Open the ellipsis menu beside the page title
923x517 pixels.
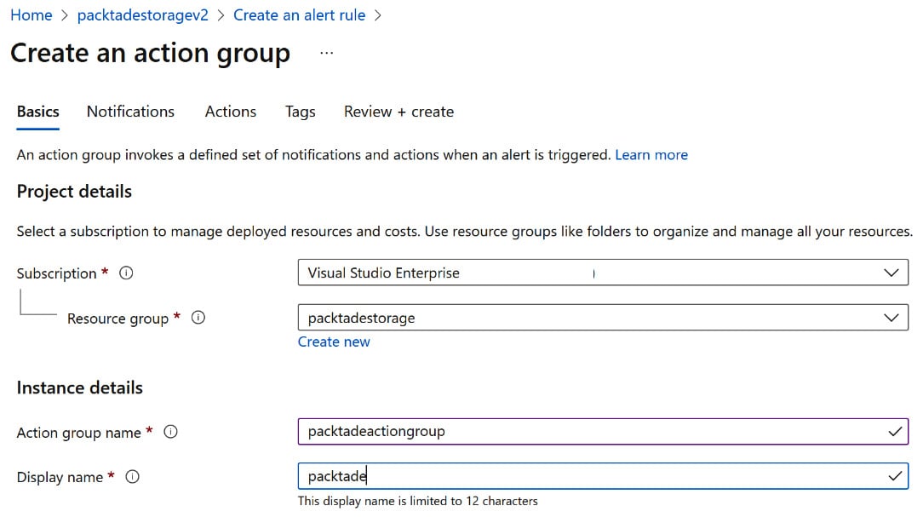coord(327,53)
